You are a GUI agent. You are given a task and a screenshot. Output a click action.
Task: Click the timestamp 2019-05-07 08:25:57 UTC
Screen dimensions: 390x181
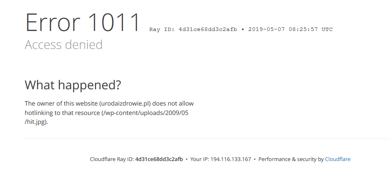pos(290,29)
